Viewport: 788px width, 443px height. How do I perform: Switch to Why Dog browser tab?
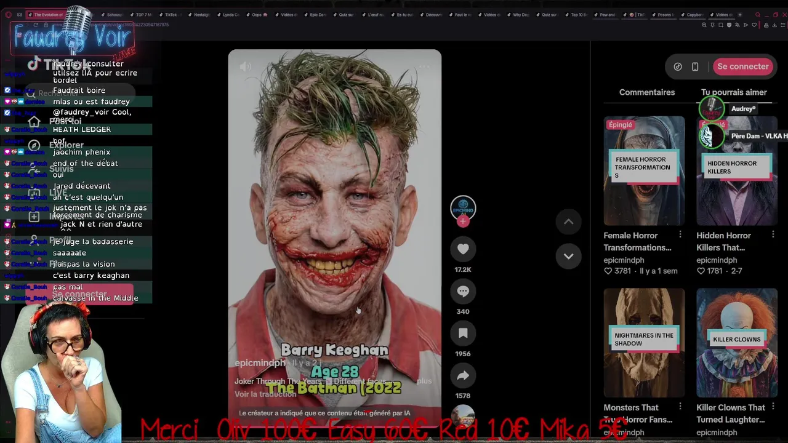click(518, 15)
